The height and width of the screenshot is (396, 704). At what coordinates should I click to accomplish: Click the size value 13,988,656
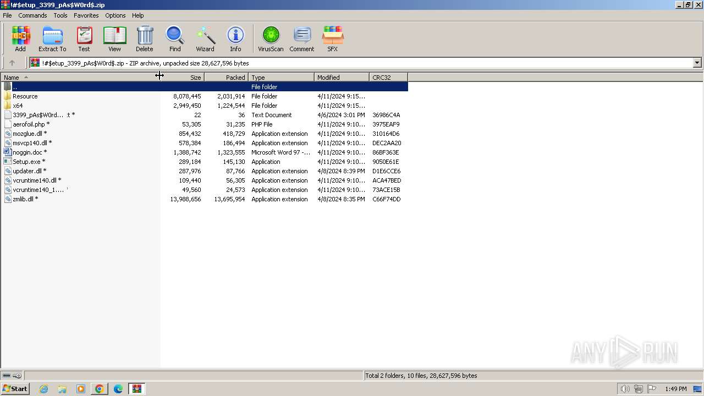185,199
